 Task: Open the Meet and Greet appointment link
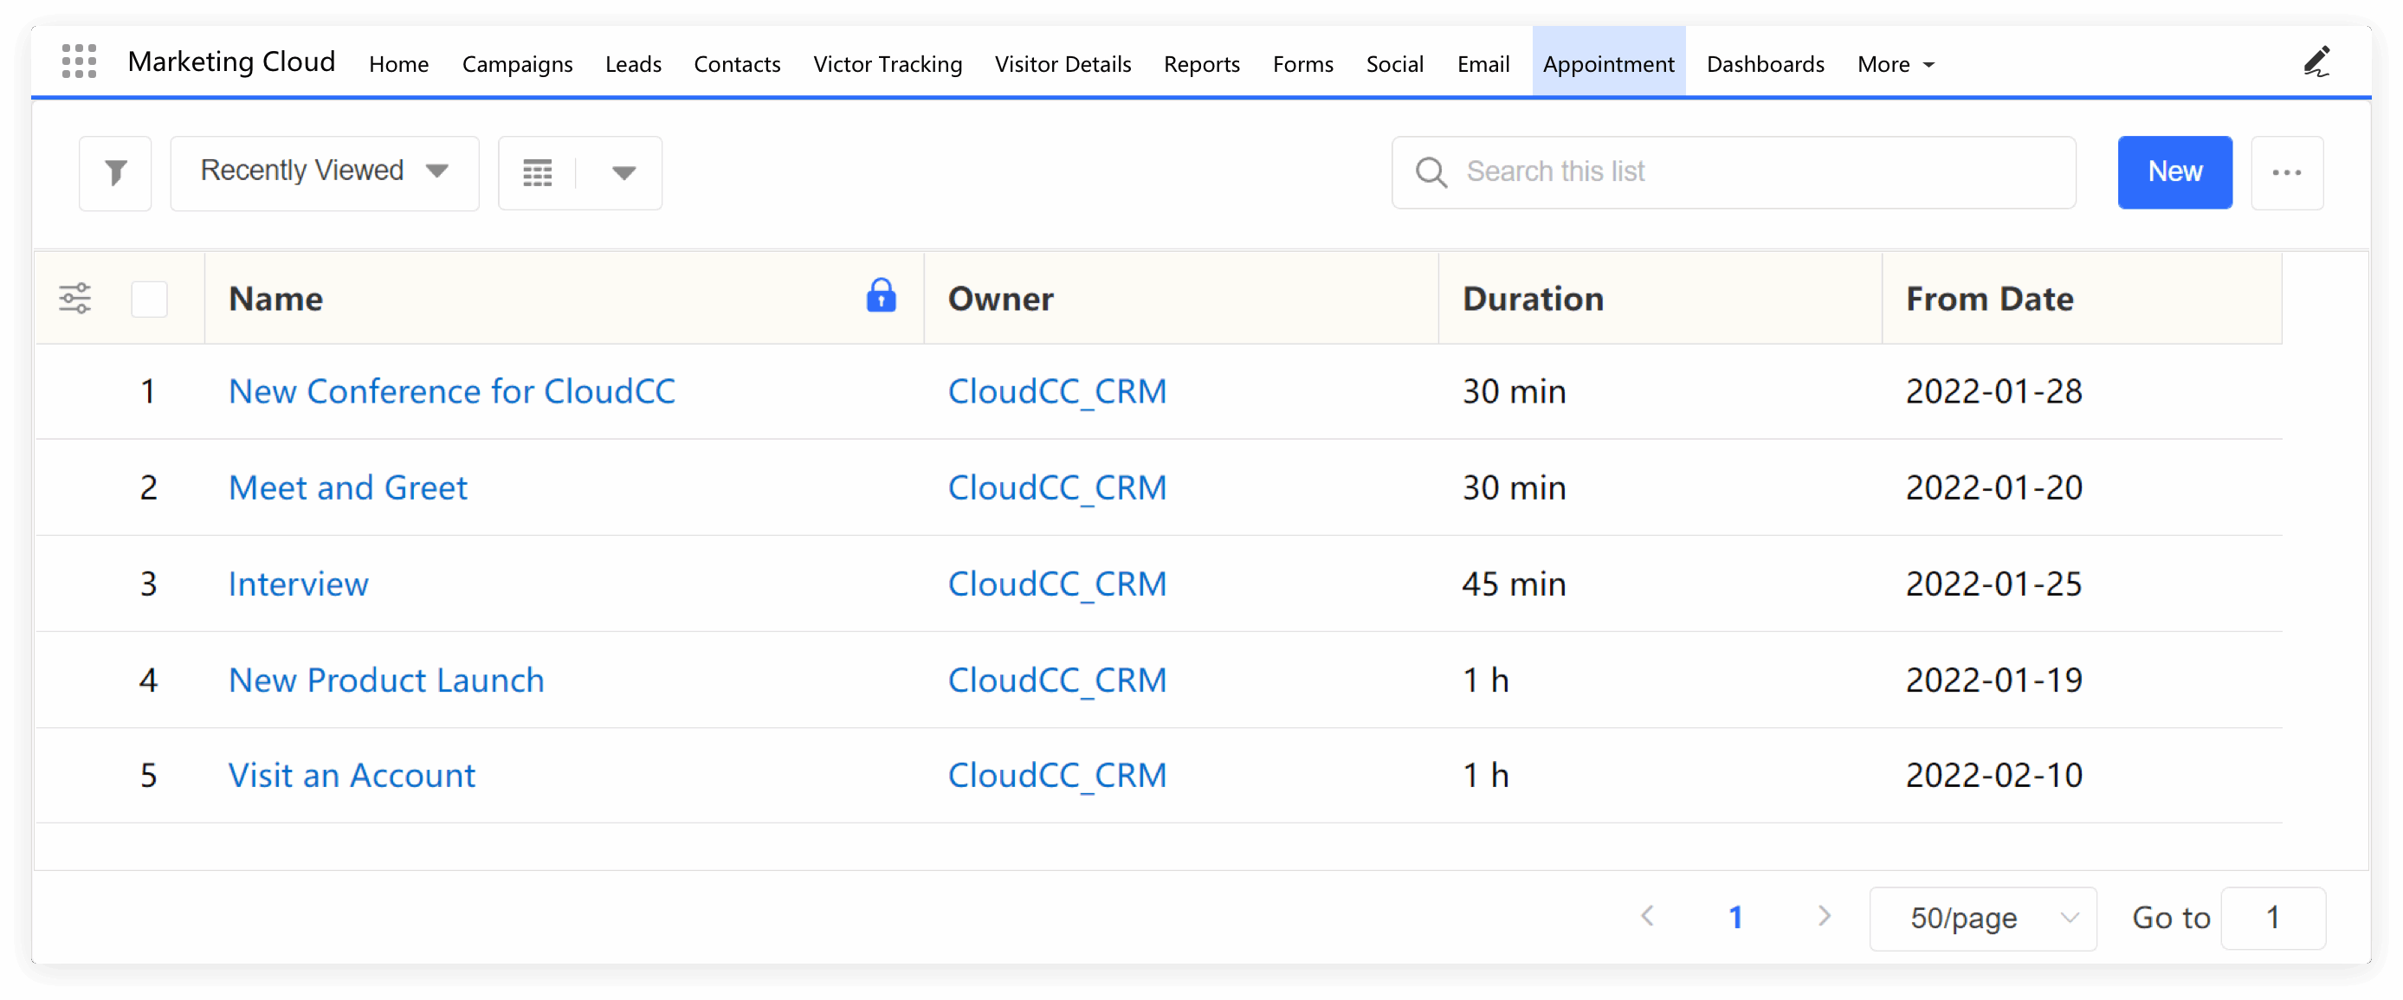(x=348, y=487)
